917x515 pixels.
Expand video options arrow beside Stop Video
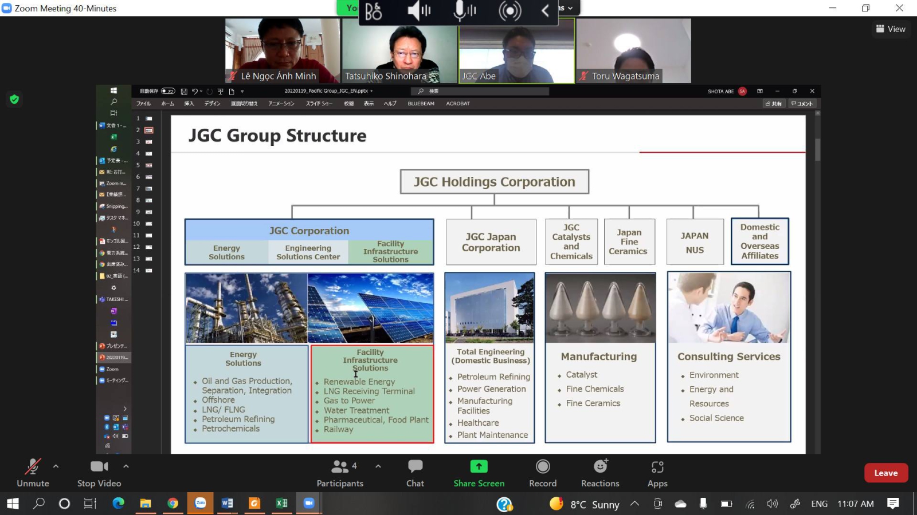pos(126,466)
